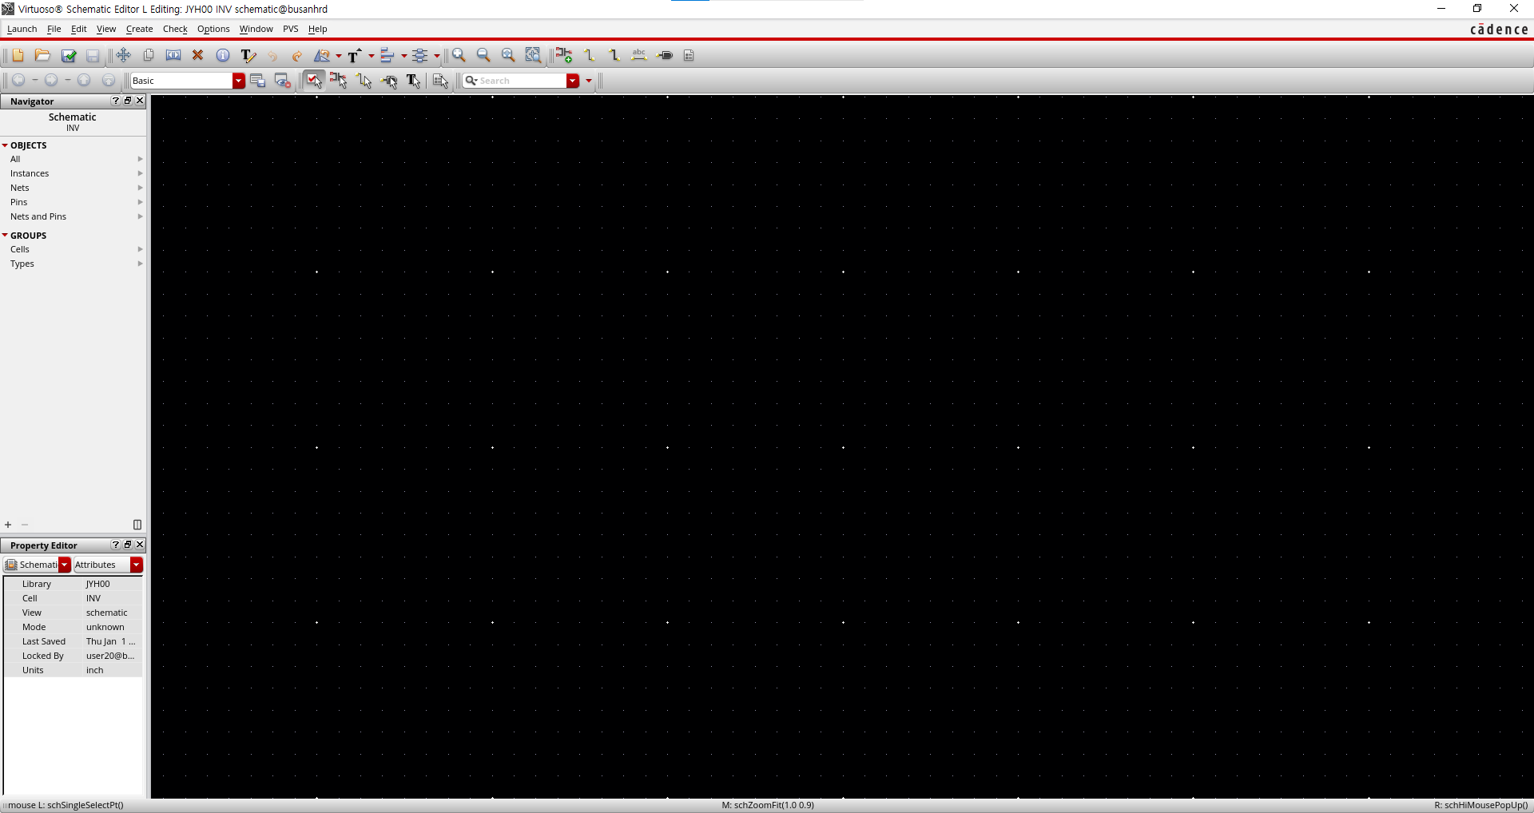Image resolution: width=1534 pixels, height=813 pixels.
Task: Click the Create narrow Wire icon
Action: [x=589, y=55]
